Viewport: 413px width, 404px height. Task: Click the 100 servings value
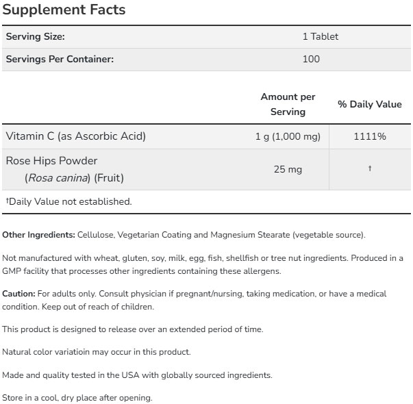pos(311,59)
